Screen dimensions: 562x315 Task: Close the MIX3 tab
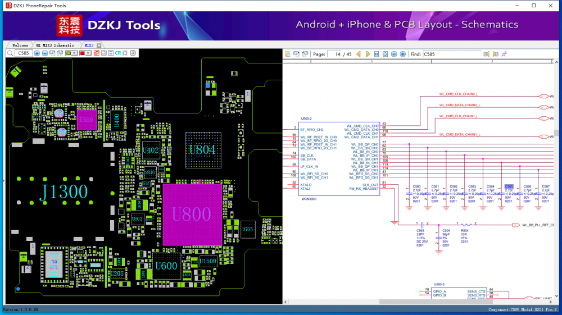[99, 45]
